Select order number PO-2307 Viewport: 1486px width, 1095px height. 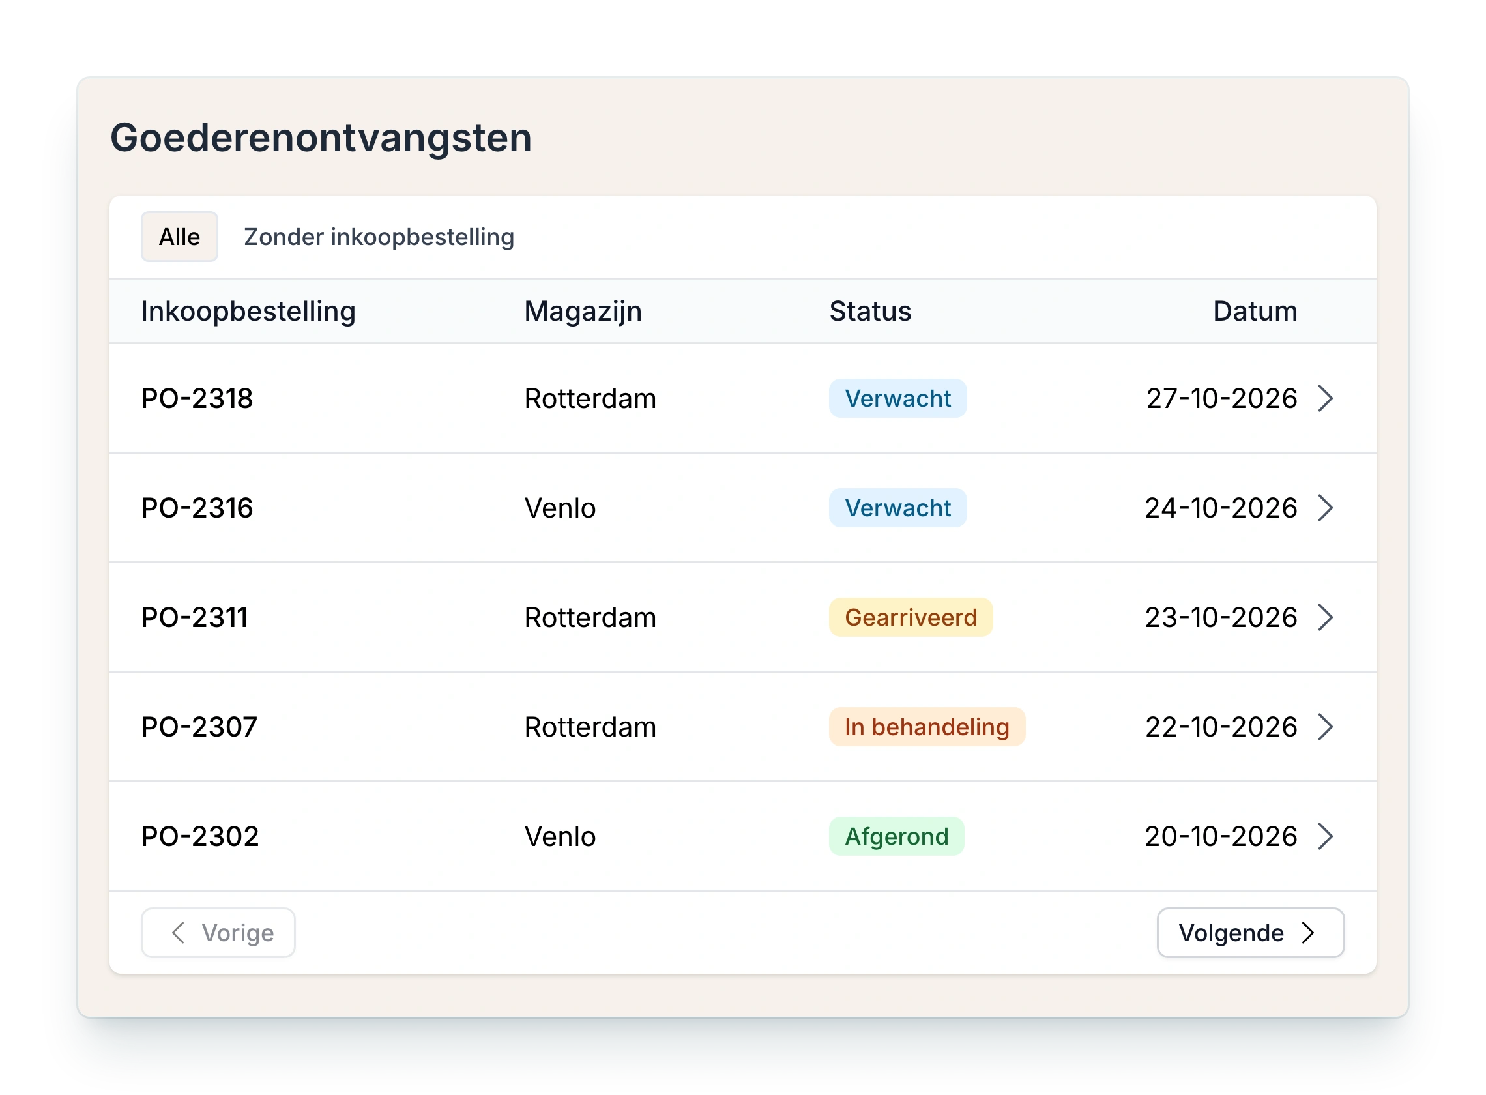[199, 727]
